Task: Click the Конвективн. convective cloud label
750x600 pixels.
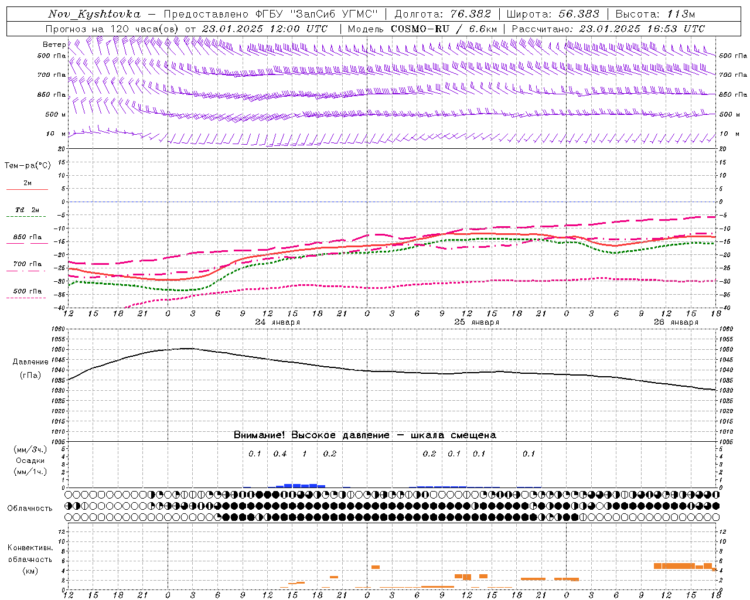Action: tap(30, 548)
